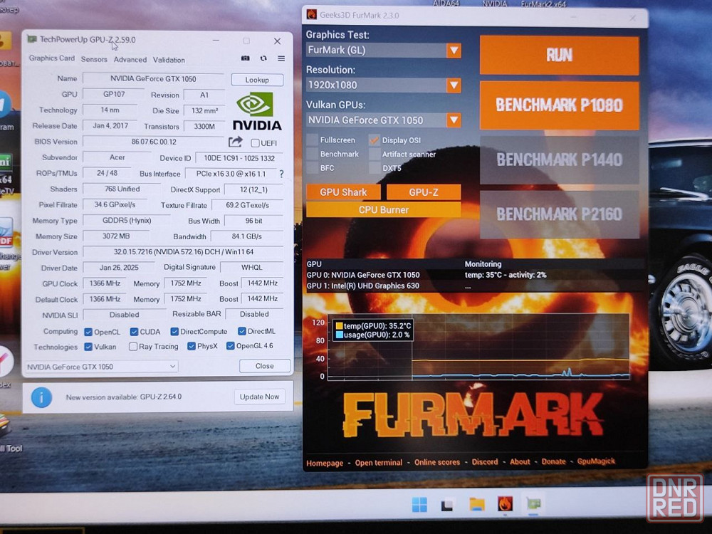Image resolution: width=712 pixels, height=534 pixels.
Task: Open the Homepage link
Action: [325, 464]
